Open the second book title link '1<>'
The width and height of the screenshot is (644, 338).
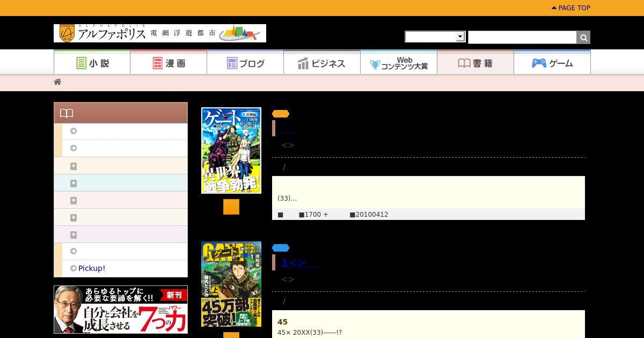299,262
